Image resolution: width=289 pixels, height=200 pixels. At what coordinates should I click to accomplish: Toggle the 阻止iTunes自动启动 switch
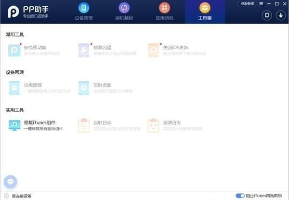[240, 196]
